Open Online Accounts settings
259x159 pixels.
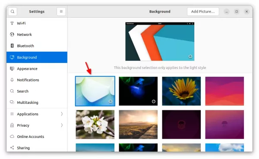pyautogui.click(x=37, y=137)
